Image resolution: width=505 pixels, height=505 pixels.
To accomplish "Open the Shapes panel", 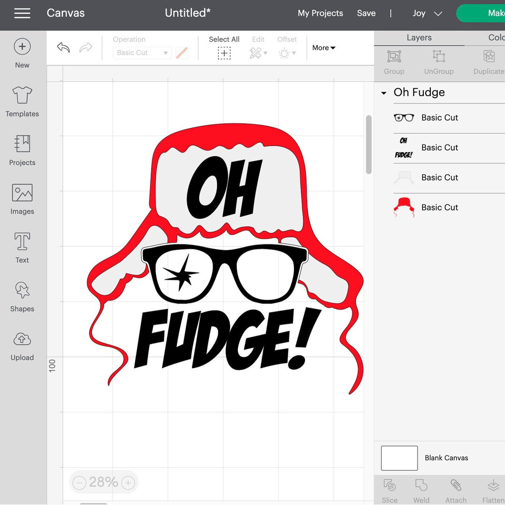I will pos(22,296).
